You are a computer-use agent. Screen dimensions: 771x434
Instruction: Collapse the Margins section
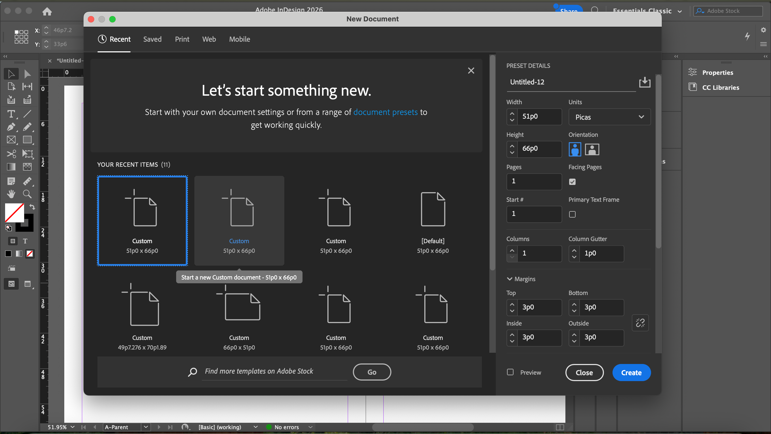click(x=509, y=279)
